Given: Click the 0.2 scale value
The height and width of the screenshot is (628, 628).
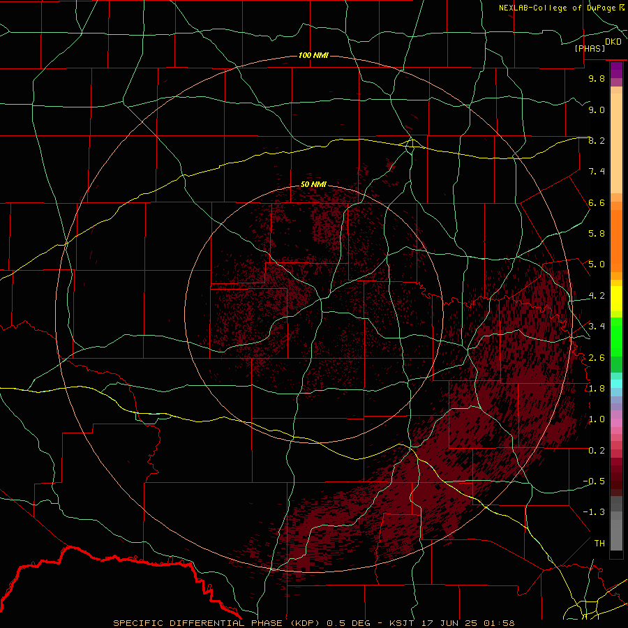Looking at the screenshot, I should tap(597, 451).
